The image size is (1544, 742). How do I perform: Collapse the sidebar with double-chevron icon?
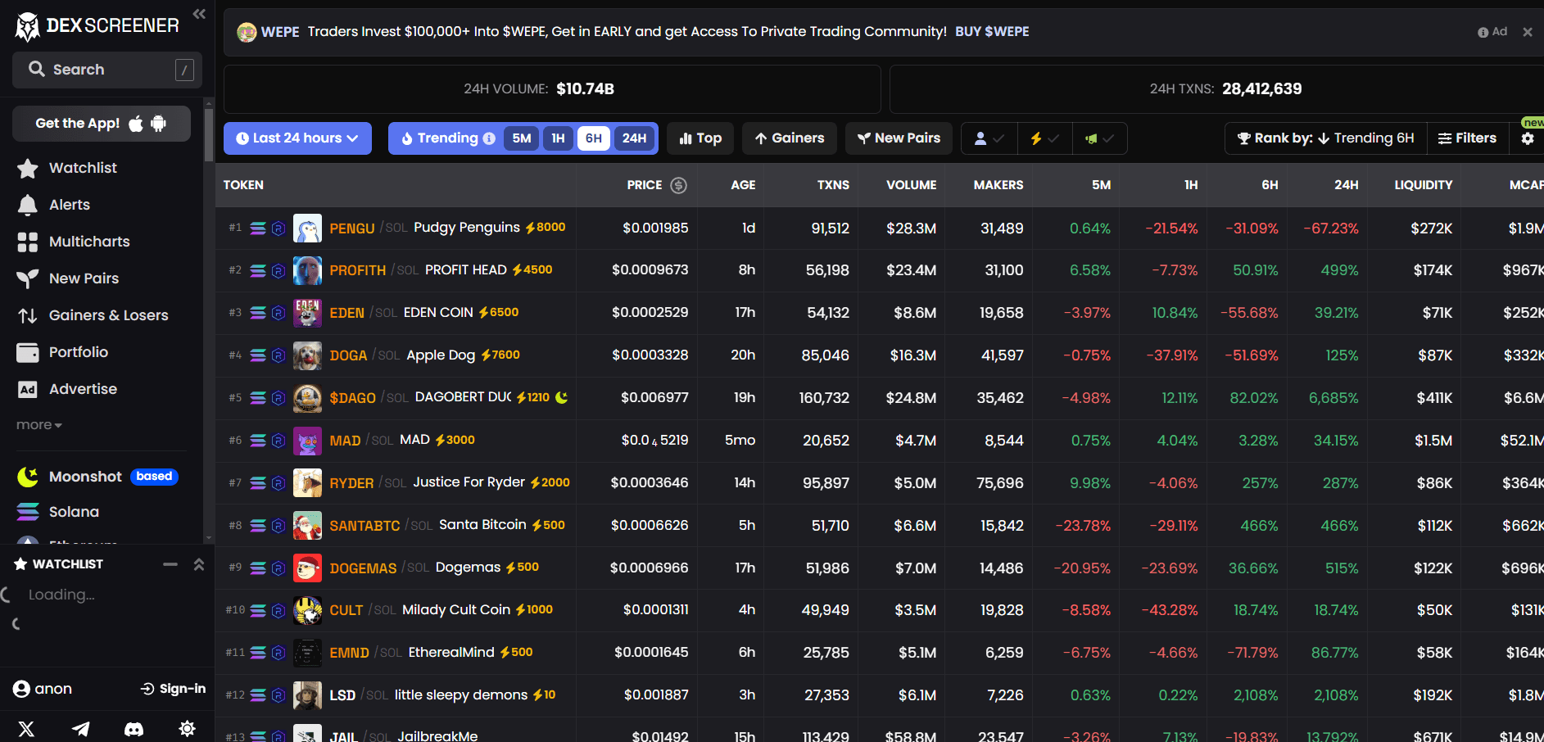click(x=199, y=14)
